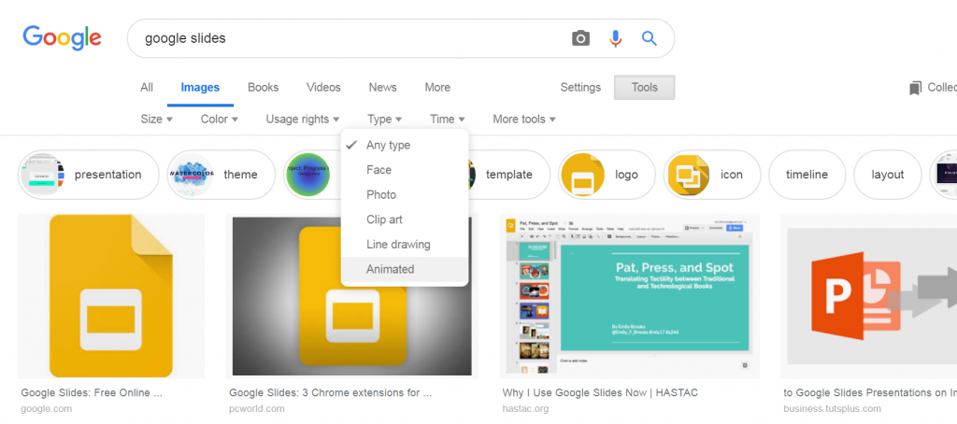Click the blue magnifying glass search icon
Viewport: 957px width, 424px height.
[649, 38]
